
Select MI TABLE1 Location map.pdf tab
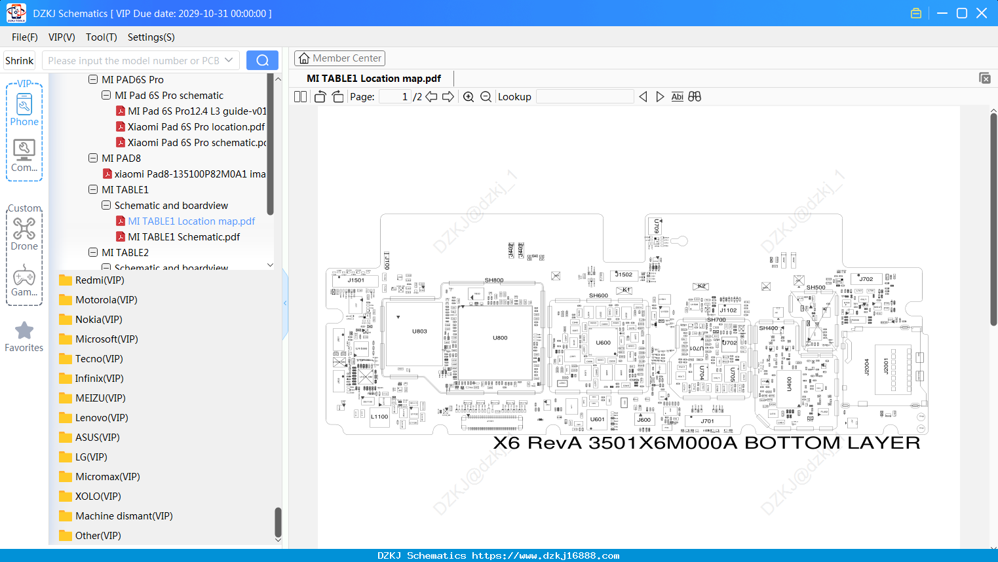coord(374,78)
